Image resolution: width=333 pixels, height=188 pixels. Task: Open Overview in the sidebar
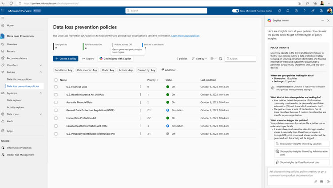[12, 44]
